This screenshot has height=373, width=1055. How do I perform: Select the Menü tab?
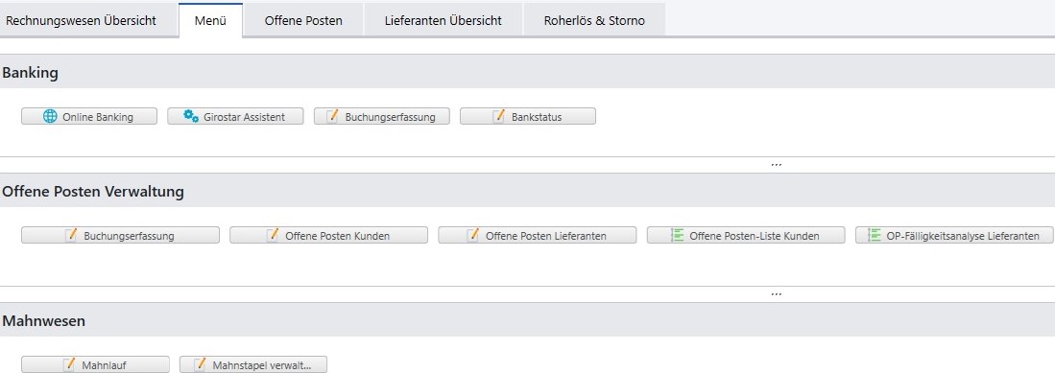[210, 20]
